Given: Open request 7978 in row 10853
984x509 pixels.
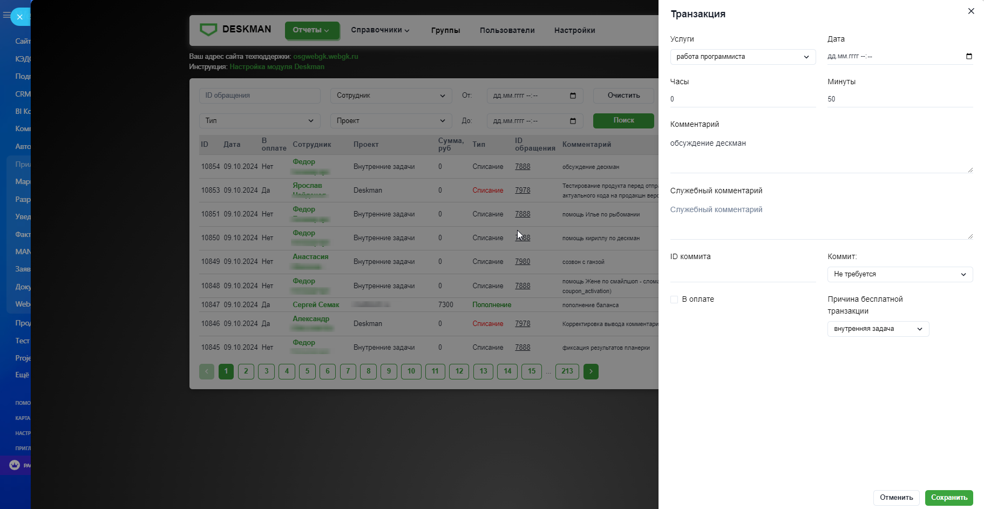Looking at the screenshot, I should click(x=522, y=191).
